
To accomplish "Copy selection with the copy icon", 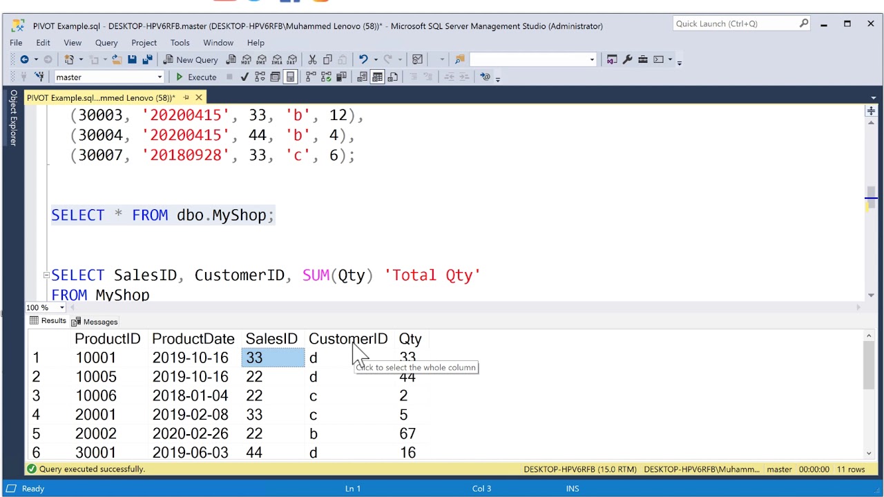I will (327, 59).
